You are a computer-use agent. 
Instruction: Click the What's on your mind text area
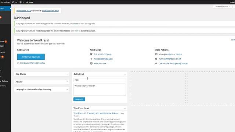tap(100, 90)
